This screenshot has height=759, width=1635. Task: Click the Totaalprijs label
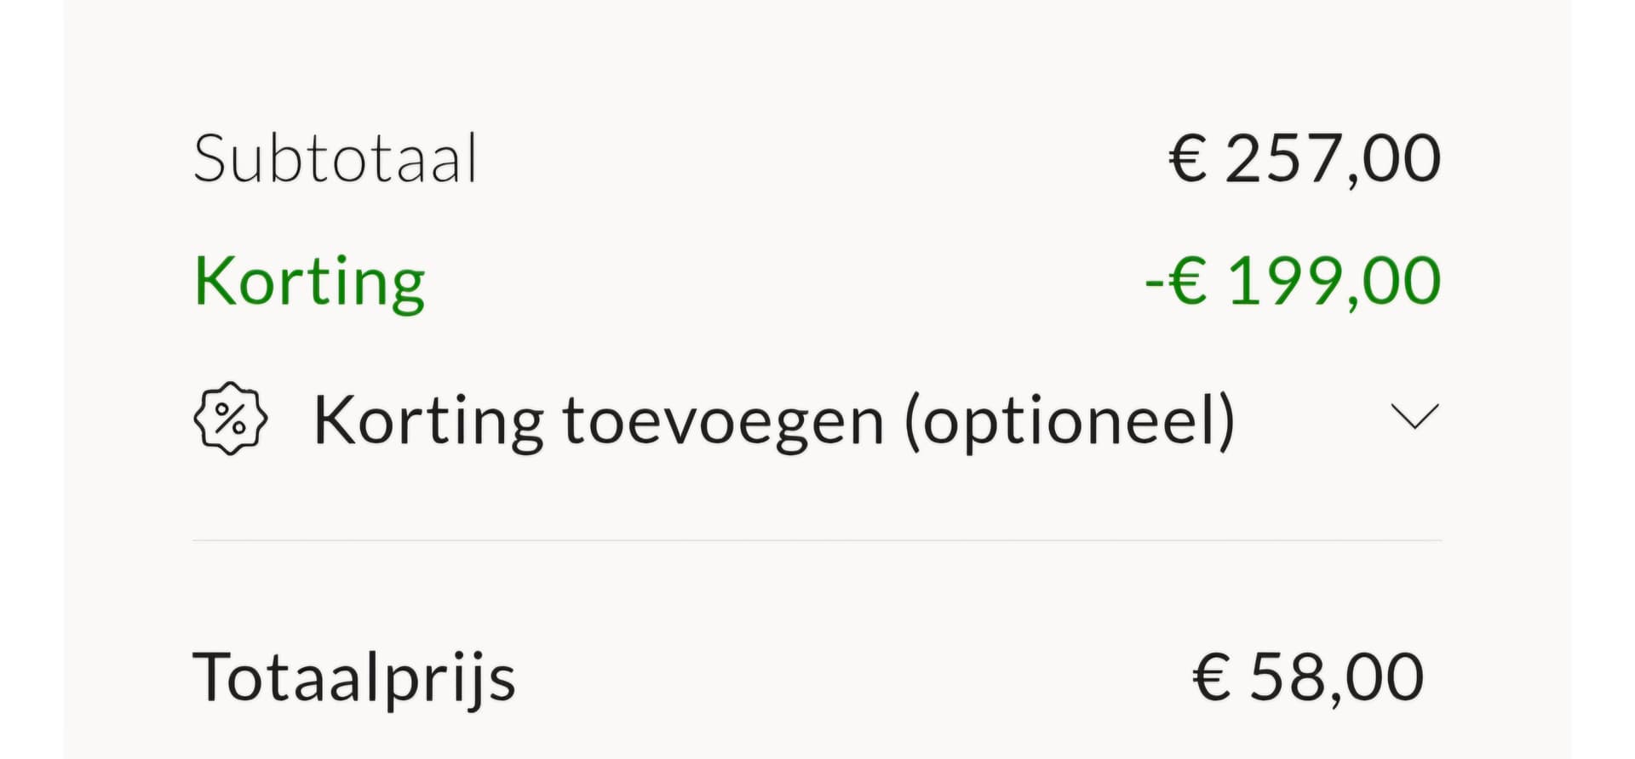pyautogui.click(x=354, y=677)
